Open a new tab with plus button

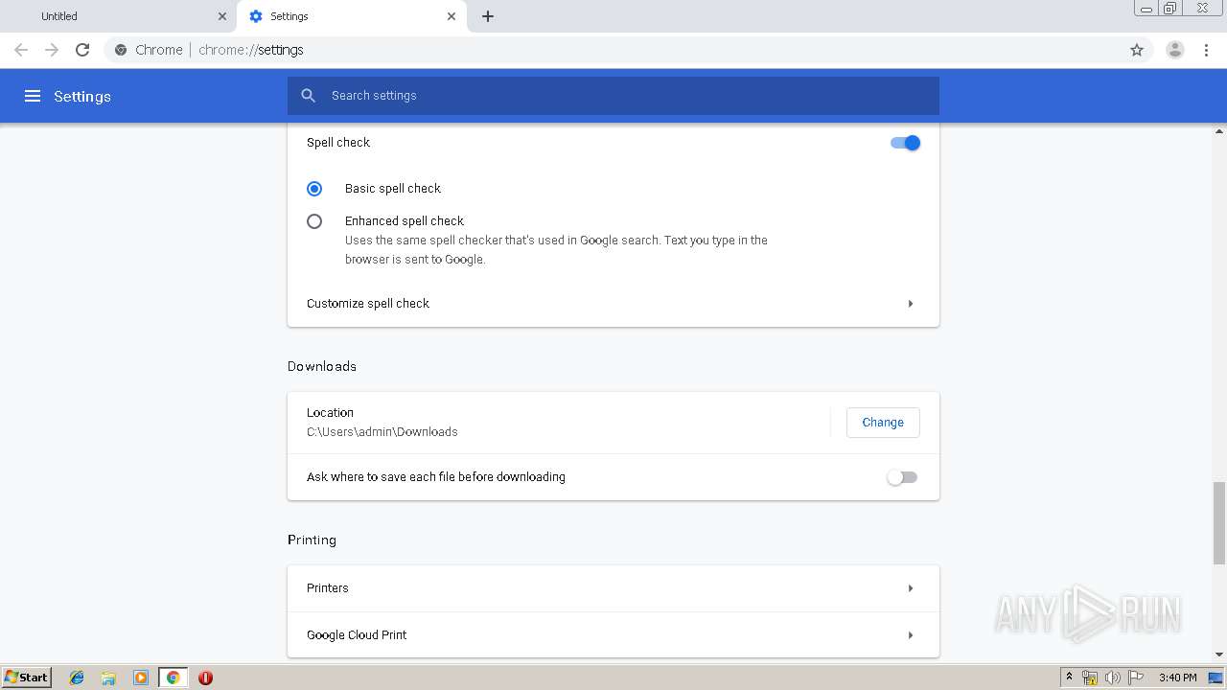pyautogui.click(x=488, y=16)
